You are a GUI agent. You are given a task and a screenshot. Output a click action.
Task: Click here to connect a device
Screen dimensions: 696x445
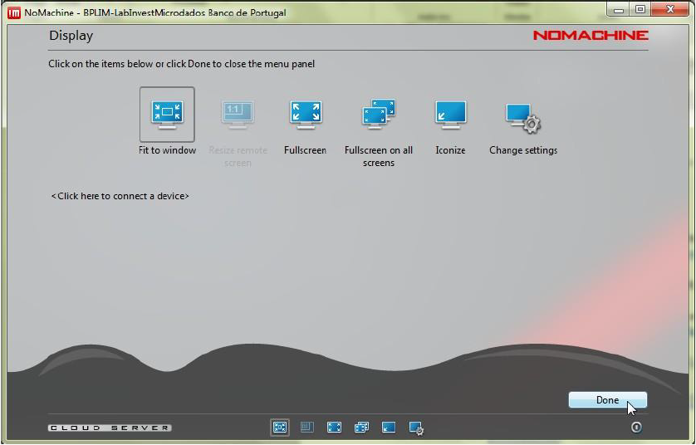[x=120, y=196]
